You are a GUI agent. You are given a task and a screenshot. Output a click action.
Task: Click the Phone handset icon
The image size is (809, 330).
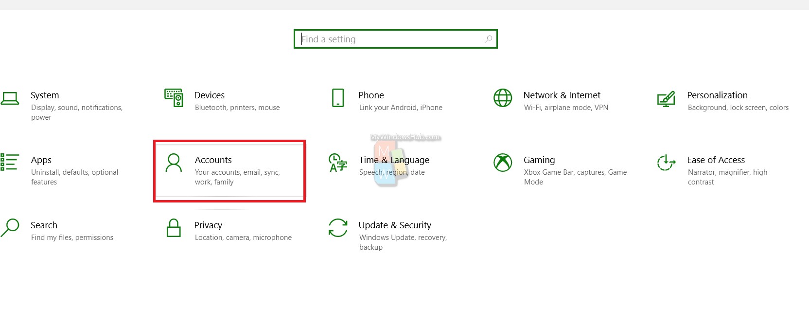pos(338,98)
